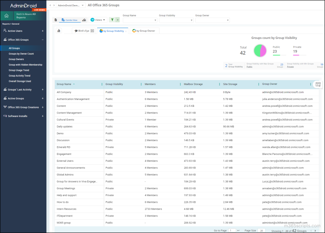Viewport: 325px width, 233px height.
Task: Open the '10 Views' dropdown
Action: (x=98, y=19)
